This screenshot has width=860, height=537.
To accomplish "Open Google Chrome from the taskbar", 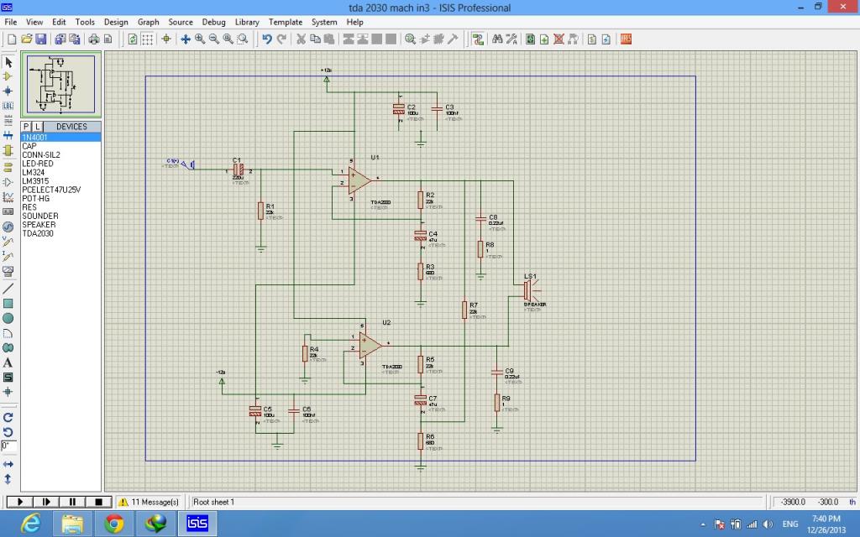I will click(114, 524).
